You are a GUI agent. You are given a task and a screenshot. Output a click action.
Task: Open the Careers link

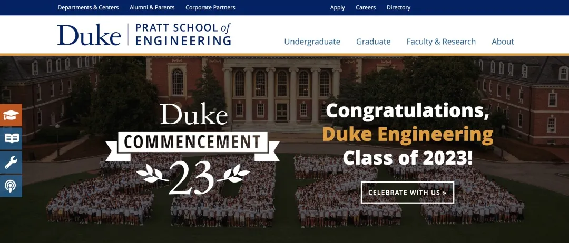tap(366, 7)
